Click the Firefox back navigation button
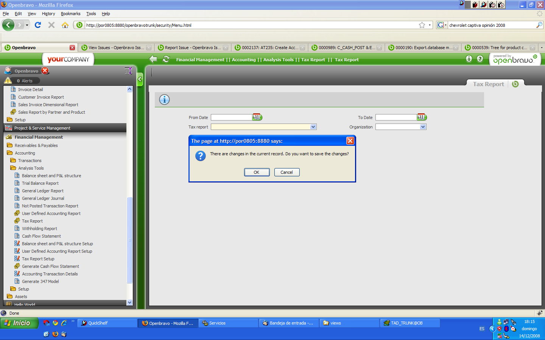 click(x=8, y=25)
